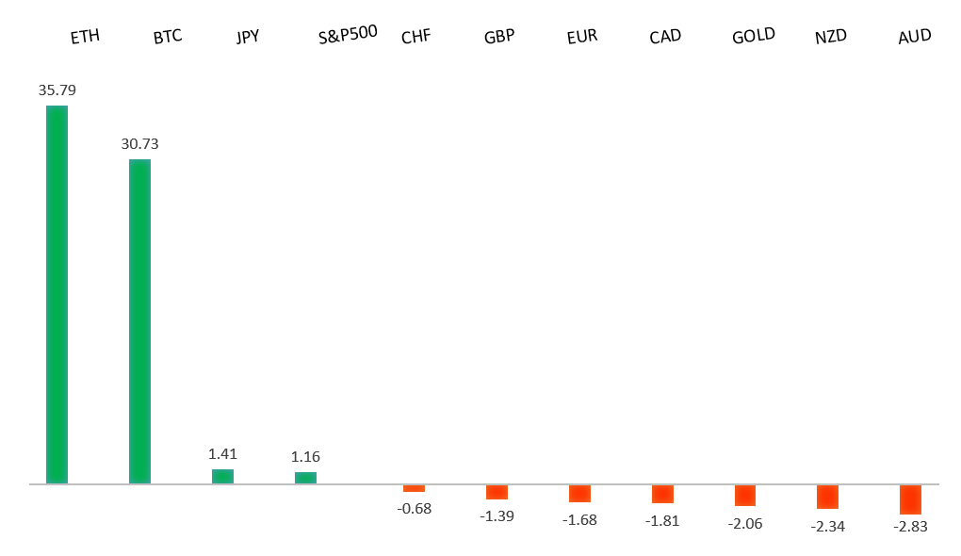Click the red CHF bar

coord(414,488)
